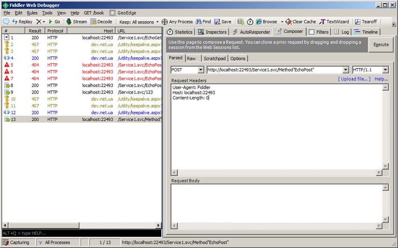
Task: Click the Execute button
Action: pyautogui.click(x=381, y=45)
